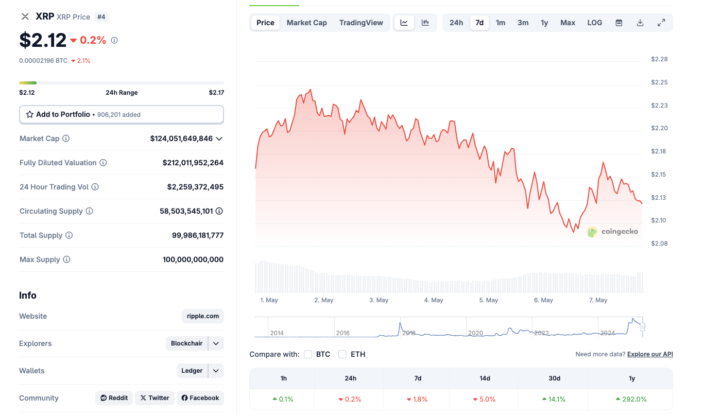Click the $124,051,649,846 market cap value
721x415 pixels.
[181, 139]
